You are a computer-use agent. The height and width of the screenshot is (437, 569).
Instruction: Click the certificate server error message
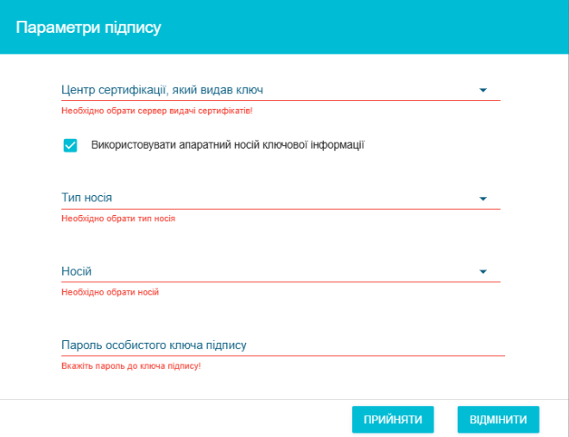156,111
